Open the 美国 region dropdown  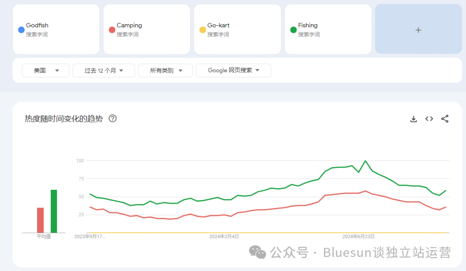pos(46,70)
